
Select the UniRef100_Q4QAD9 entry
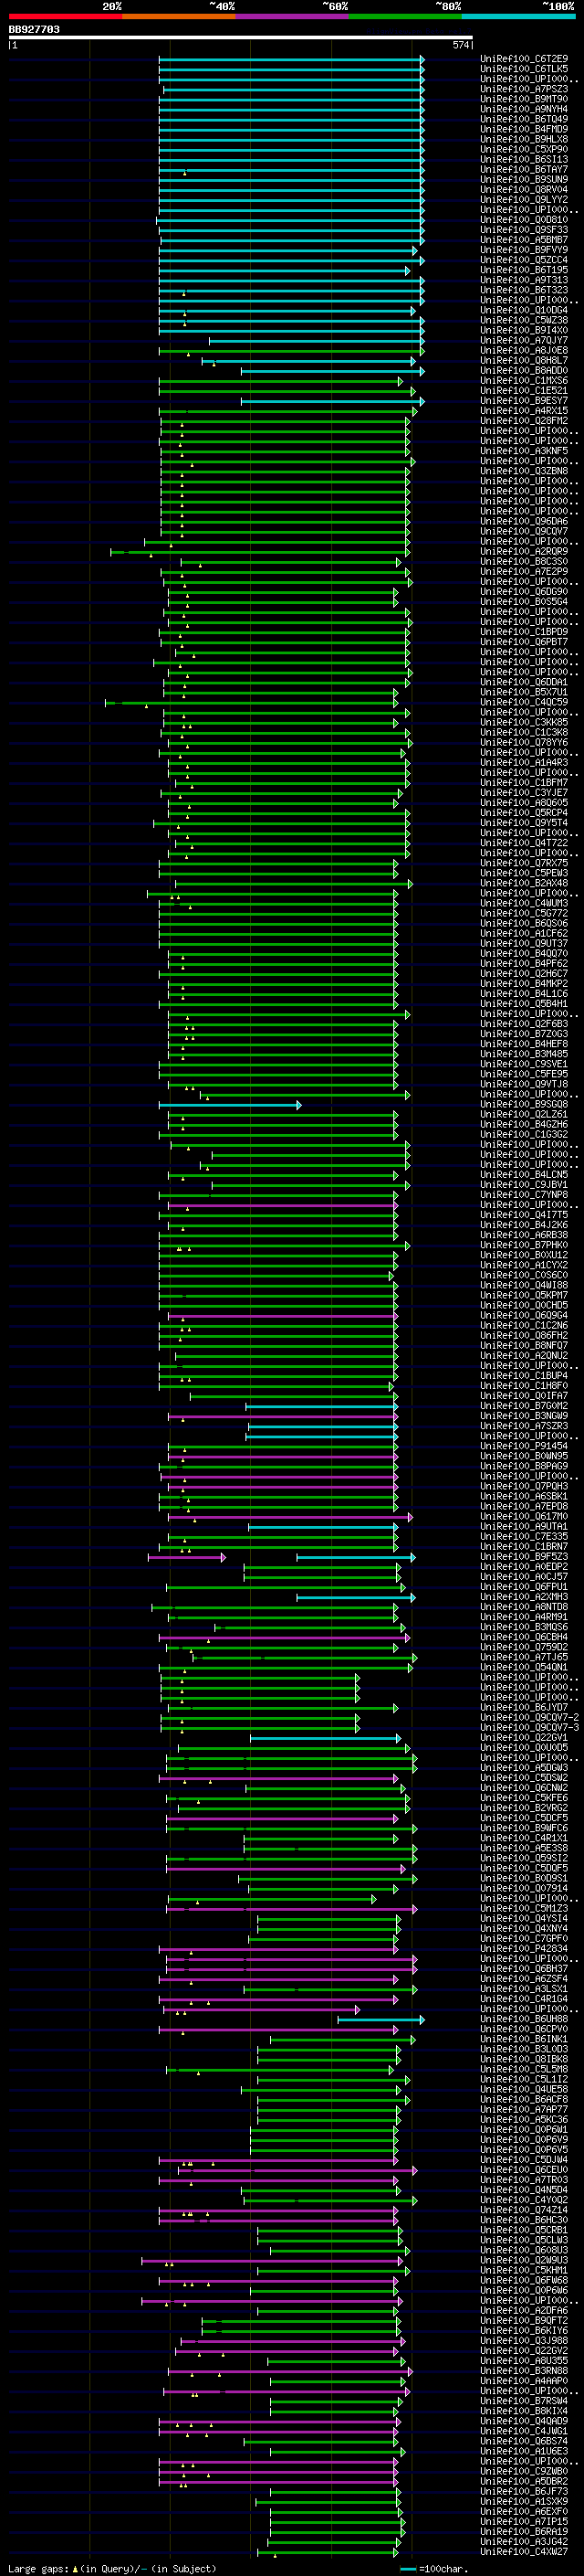(x=524, y=2421)
